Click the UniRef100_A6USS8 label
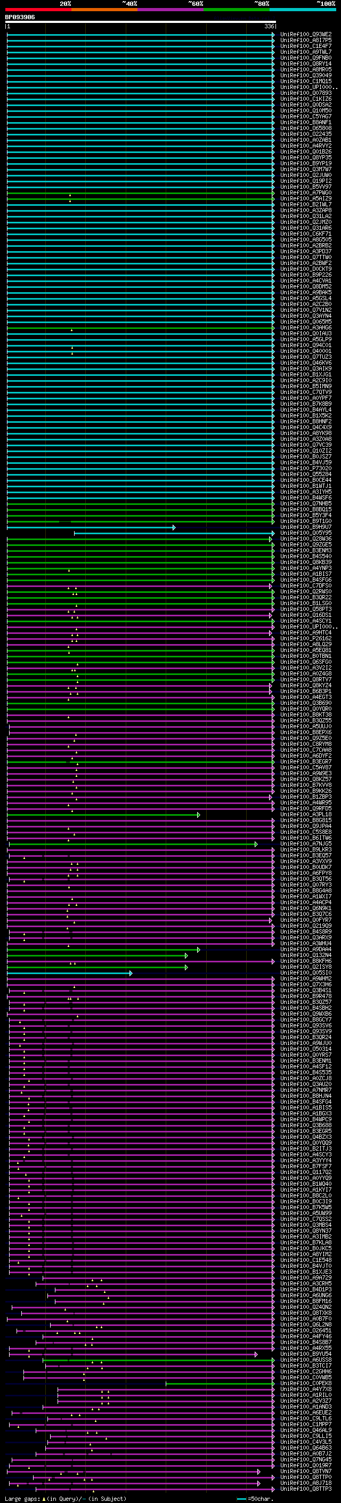 306,1360
